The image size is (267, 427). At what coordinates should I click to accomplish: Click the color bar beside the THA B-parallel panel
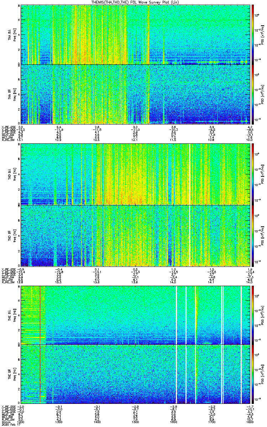[x=253, y=94]
